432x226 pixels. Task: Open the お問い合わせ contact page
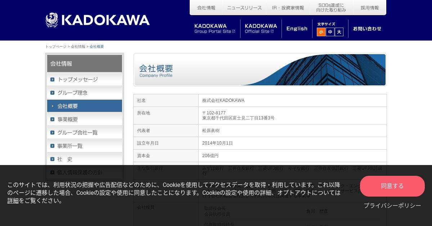click(367, 29)
